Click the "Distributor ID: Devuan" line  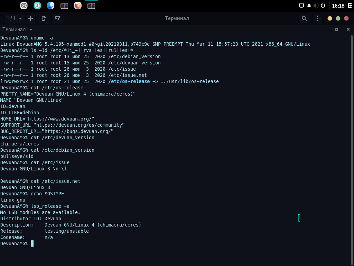31,219
